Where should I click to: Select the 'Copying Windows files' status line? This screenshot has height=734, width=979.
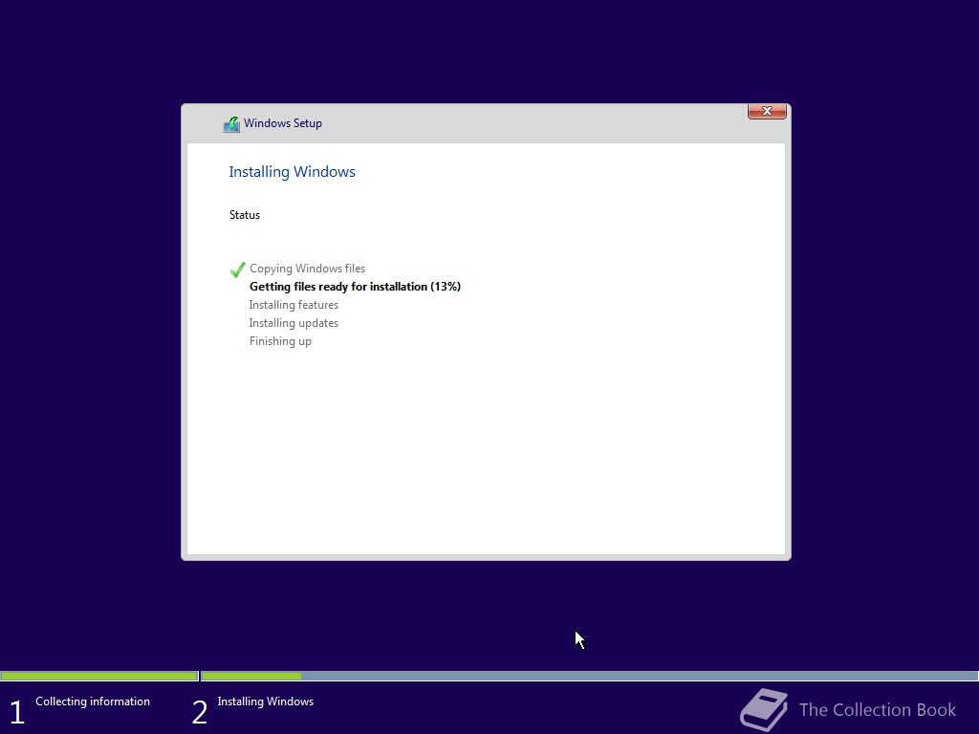(x=307, y=269)
